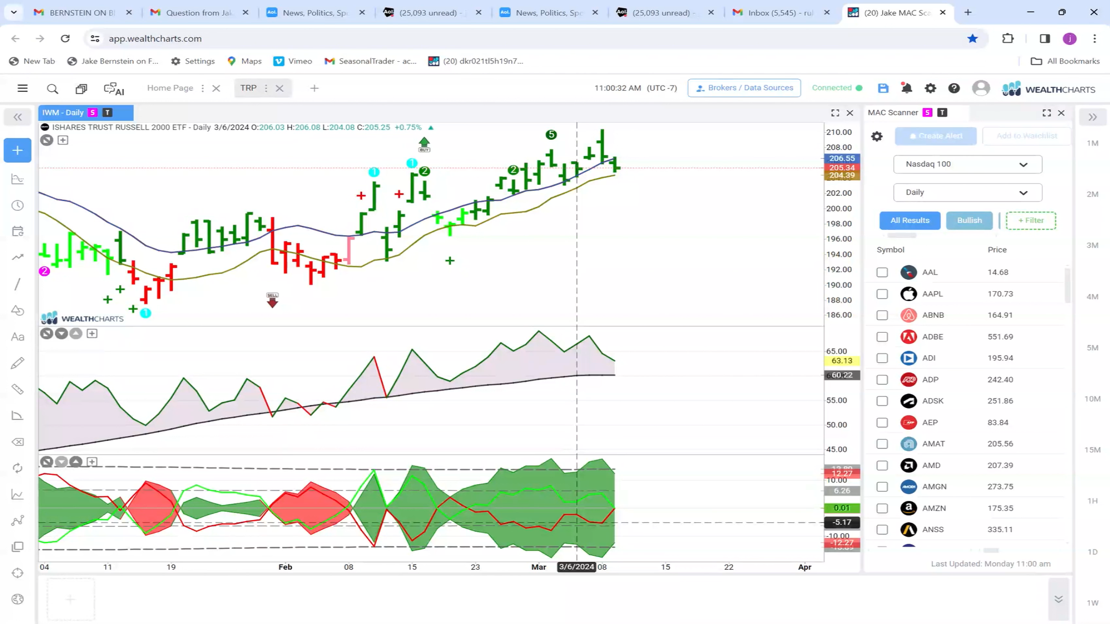Switch to the Home Page workspace tab
The width and height of the screenshot is (1110, 624).
tap(170, 88)
